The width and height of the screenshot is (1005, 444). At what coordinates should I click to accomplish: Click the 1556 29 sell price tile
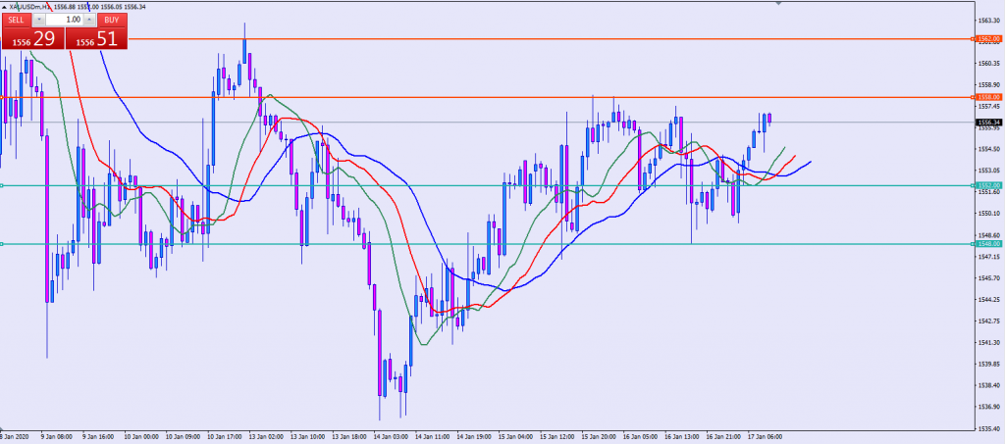[32, 38]
